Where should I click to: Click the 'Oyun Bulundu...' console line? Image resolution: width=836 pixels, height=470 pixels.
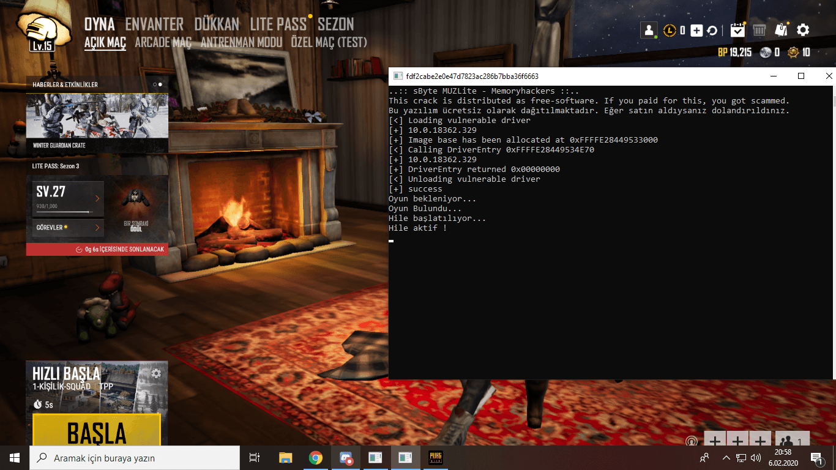425,209
